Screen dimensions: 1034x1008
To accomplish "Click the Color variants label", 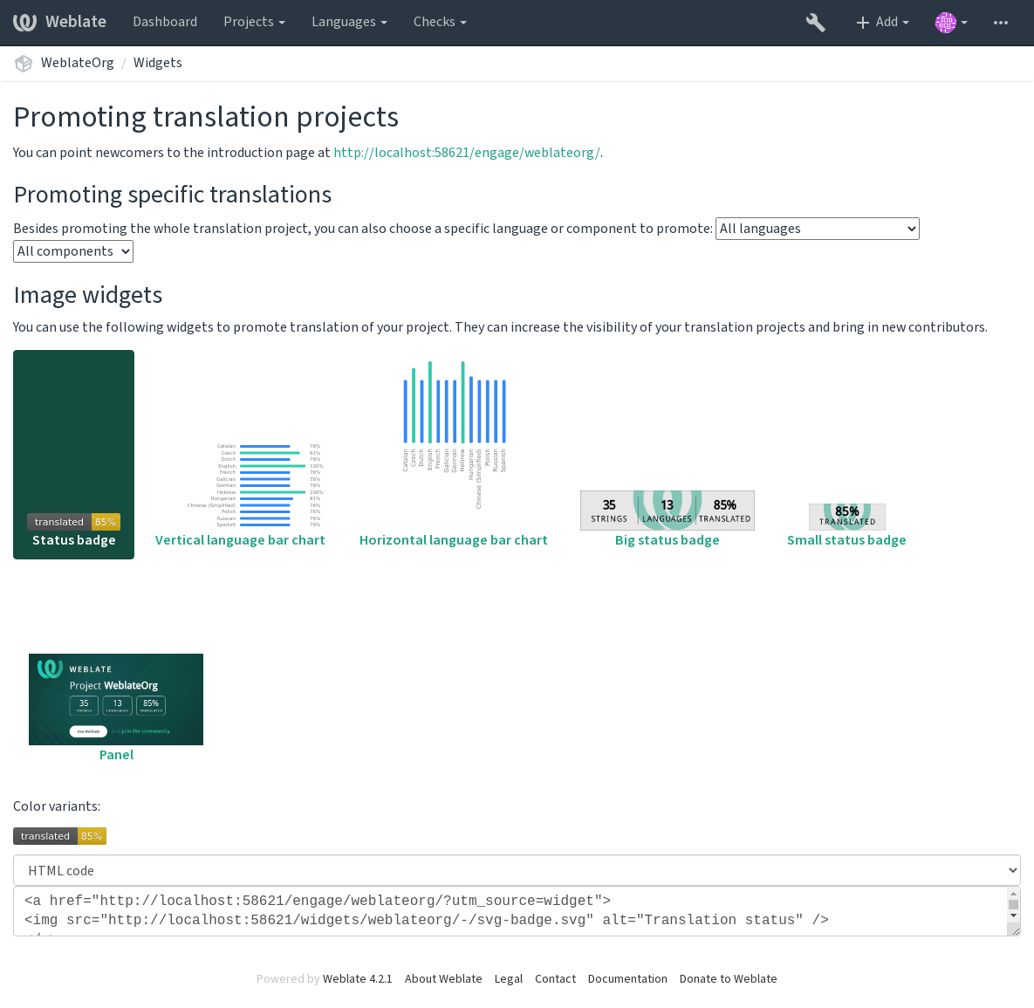I will pyautogui.click(x=57, y=806).
